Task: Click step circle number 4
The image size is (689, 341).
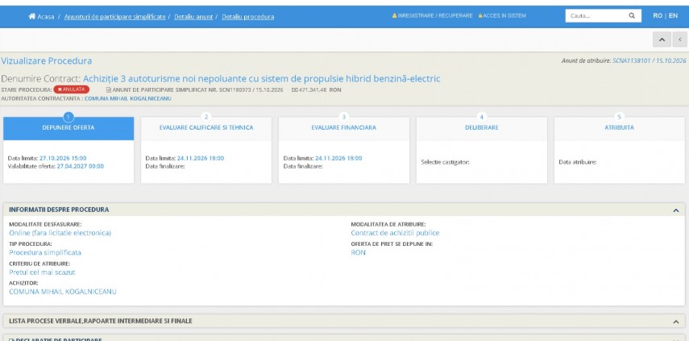Action: pyautogui.click(x=482, y=117)
